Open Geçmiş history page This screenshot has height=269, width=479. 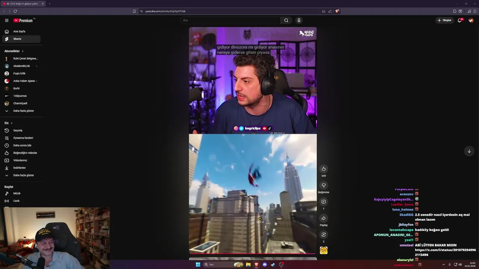point(21,130)
